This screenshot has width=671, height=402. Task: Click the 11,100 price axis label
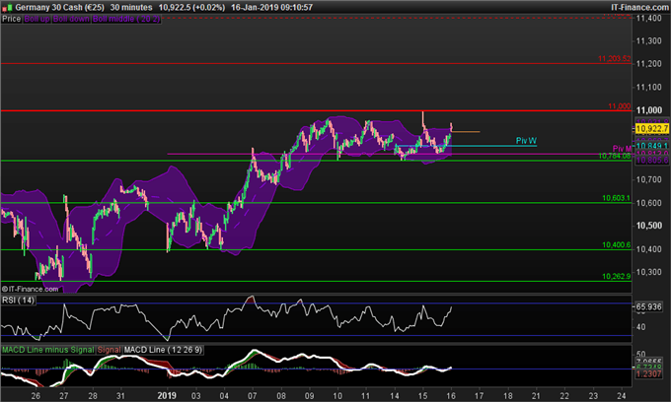[648, 87]
